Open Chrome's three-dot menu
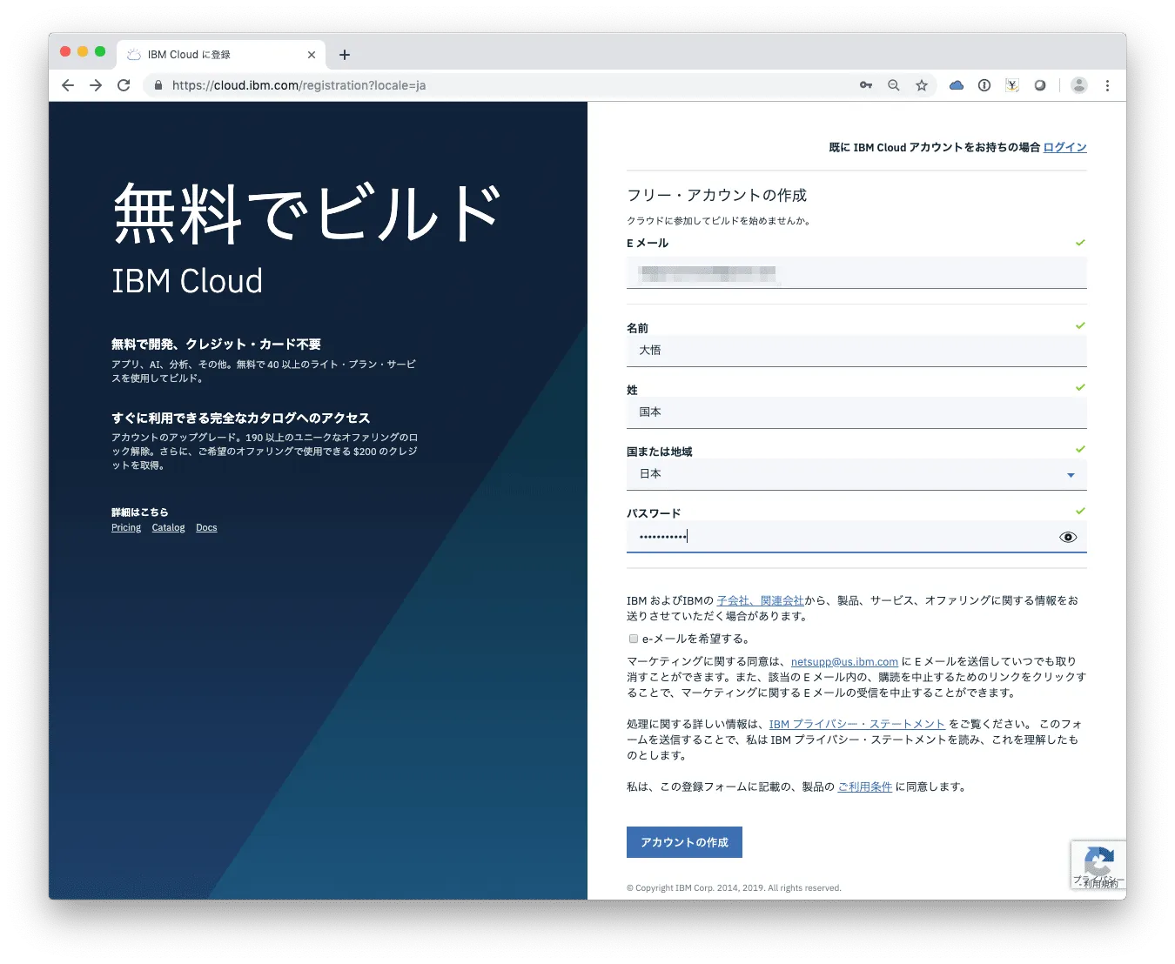1175x964 pixels. [1107, 85]
